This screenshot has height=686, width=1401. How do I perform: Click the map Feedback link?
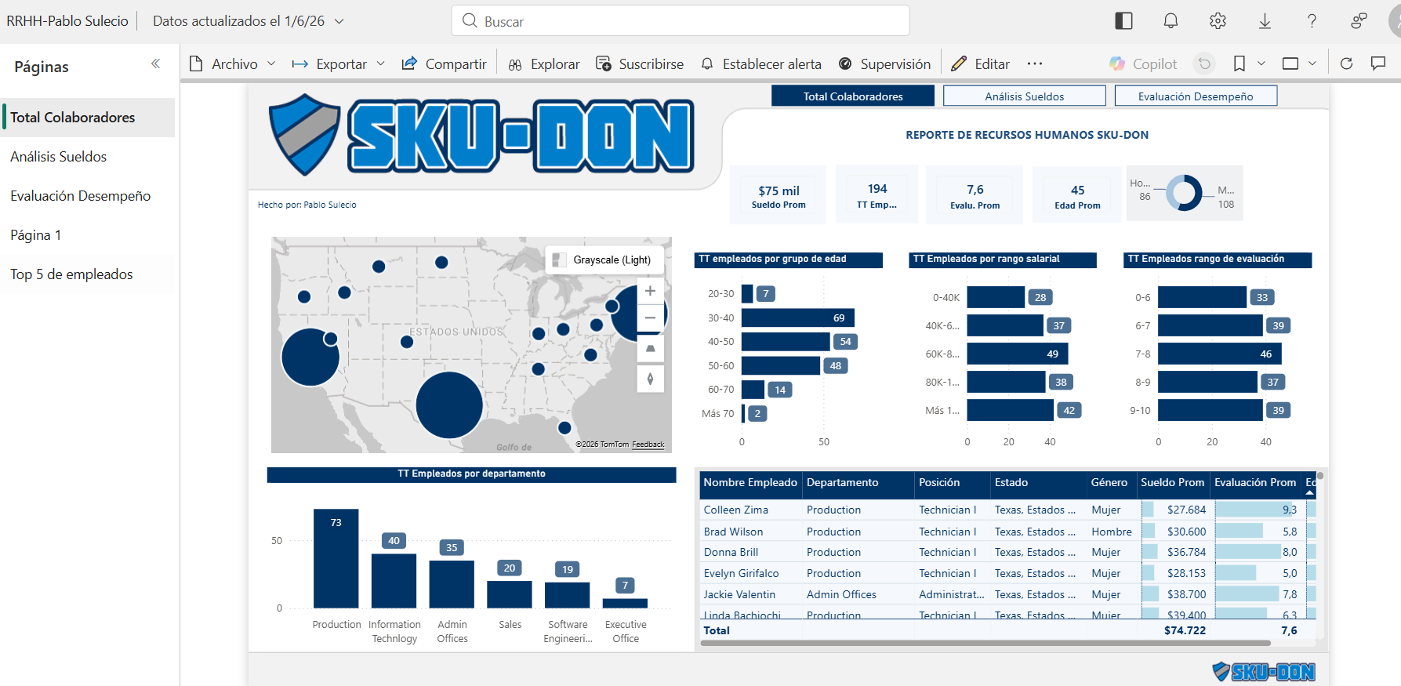(x=648, y=445)
